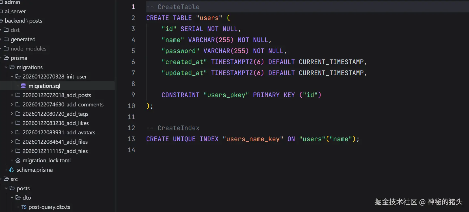This screenshot has height=212, width=469.
Task: Expand the 20260122084641_add_files chevron
Action: click(12, 142)
